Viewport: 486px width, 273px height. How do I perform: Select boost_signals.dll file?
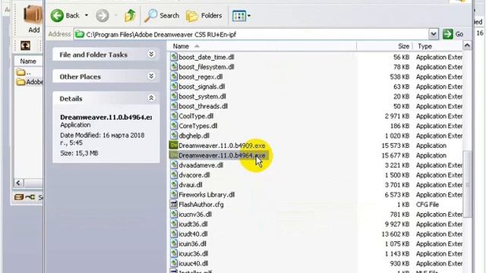coord(202,86)
